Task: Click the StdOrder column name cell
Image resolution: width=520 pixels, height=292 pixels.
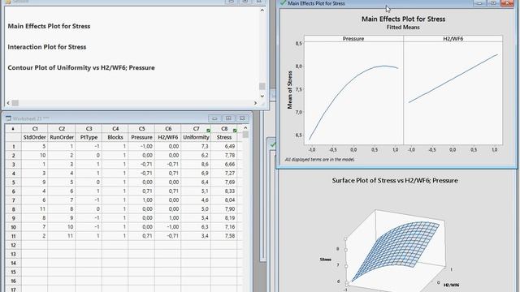Action: (35, 137)
